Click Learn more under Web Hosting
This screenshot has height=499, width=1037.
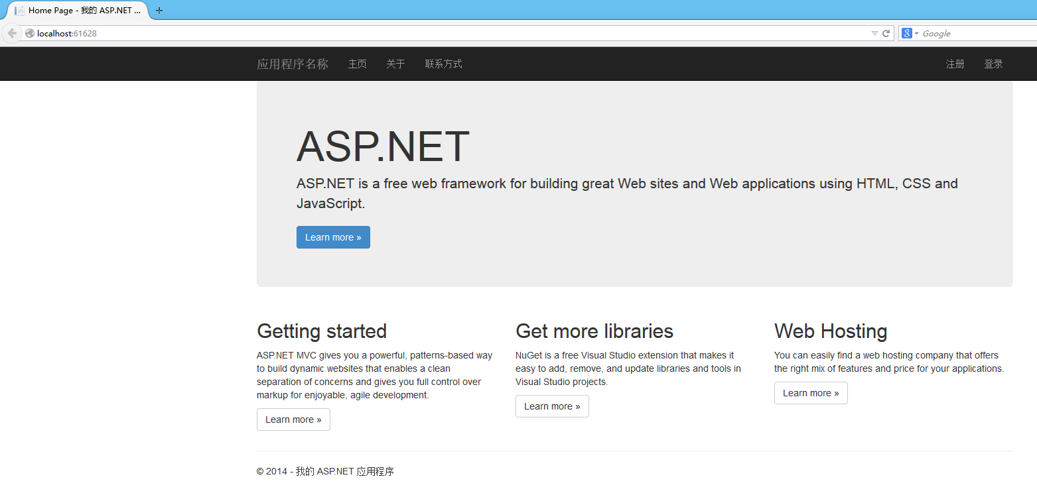[x=811, y=393]
